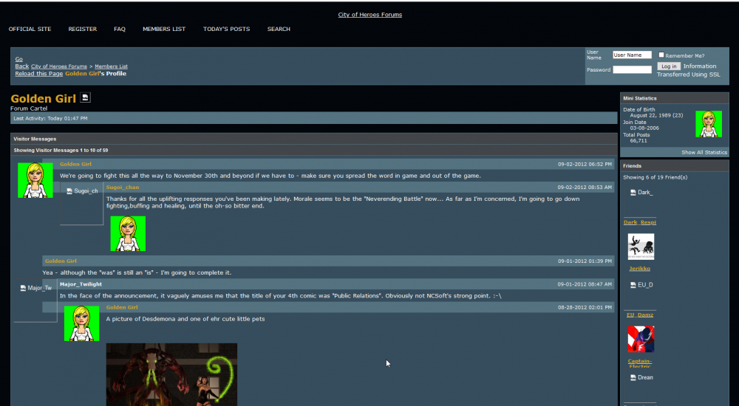Click Golden Girl avatar beside 06:52 PM message
Image resolution: width=739 pixels, height=406 pixels.
pos(35,180)
